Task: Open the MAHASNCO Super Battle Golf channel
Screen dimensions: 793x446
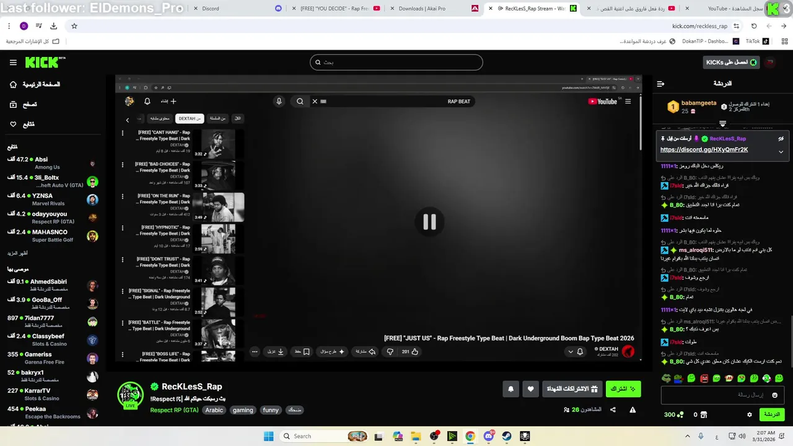Action: (53, 235)
